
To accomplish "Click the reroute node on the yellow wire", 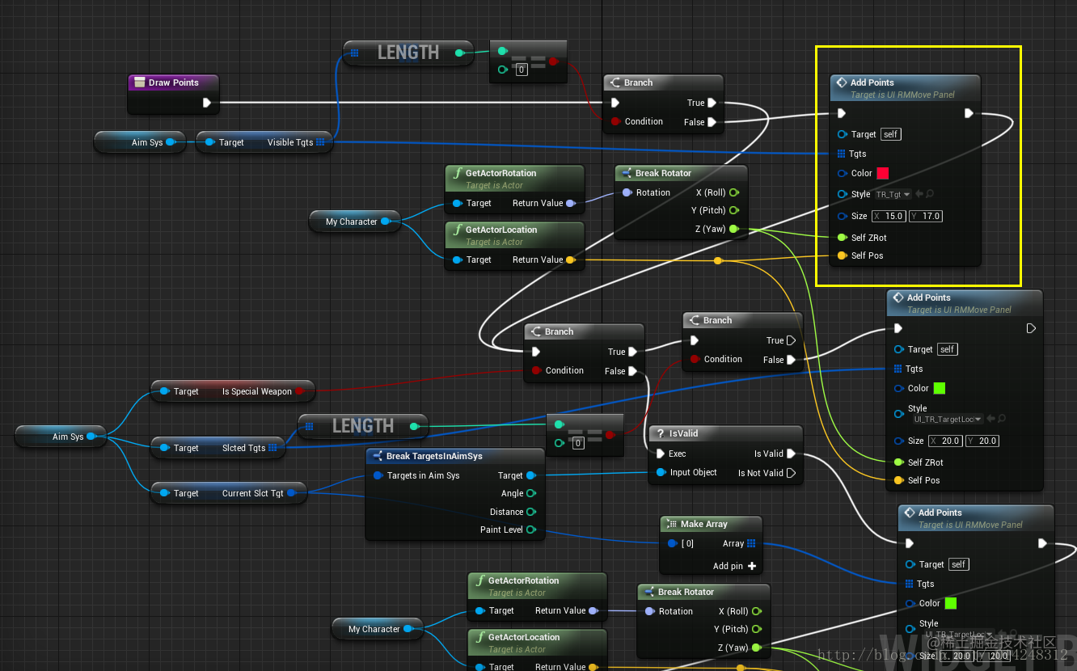I will [718, 260].
